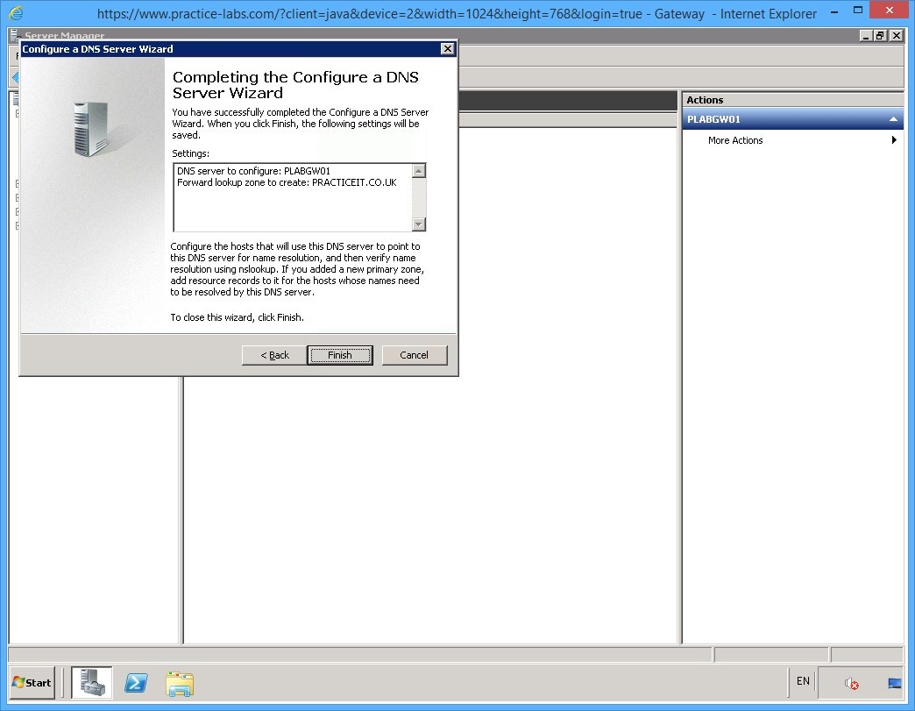Expand the More Actions submenu arrow
Image resolution: width=915 pixels, height=711 pixels.
pos(894,139)
